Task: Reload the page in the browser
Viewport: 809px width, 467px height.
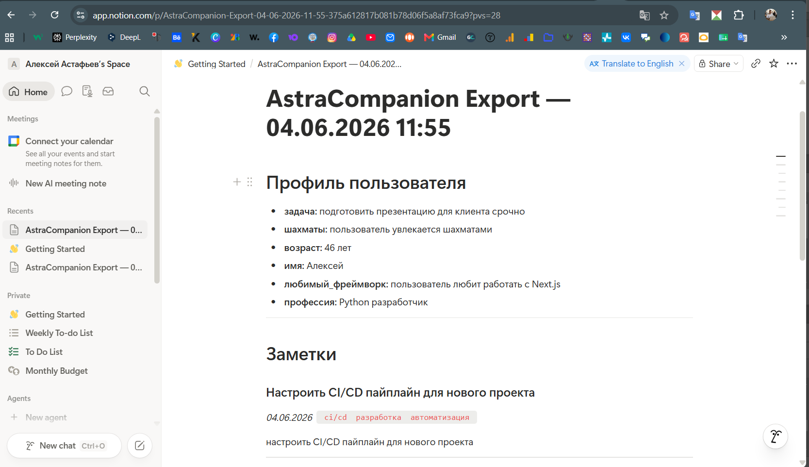Action: coord(55,15)
